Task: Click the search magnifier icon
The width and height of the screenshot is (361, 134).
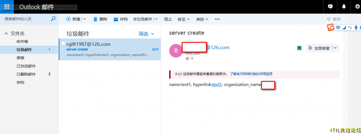Action: [53, 19]
